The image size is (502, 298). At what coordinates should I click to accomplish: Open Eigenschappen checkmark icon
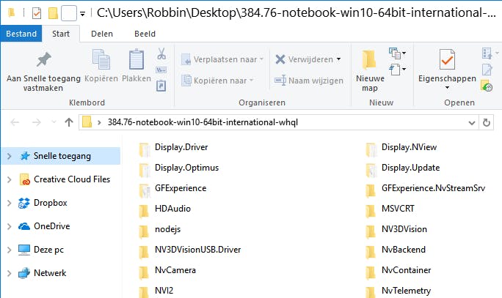click(447, 59)
